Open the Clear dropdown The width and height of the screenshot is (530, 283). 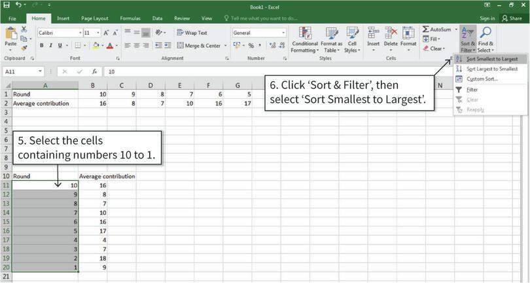coord(434,48)
